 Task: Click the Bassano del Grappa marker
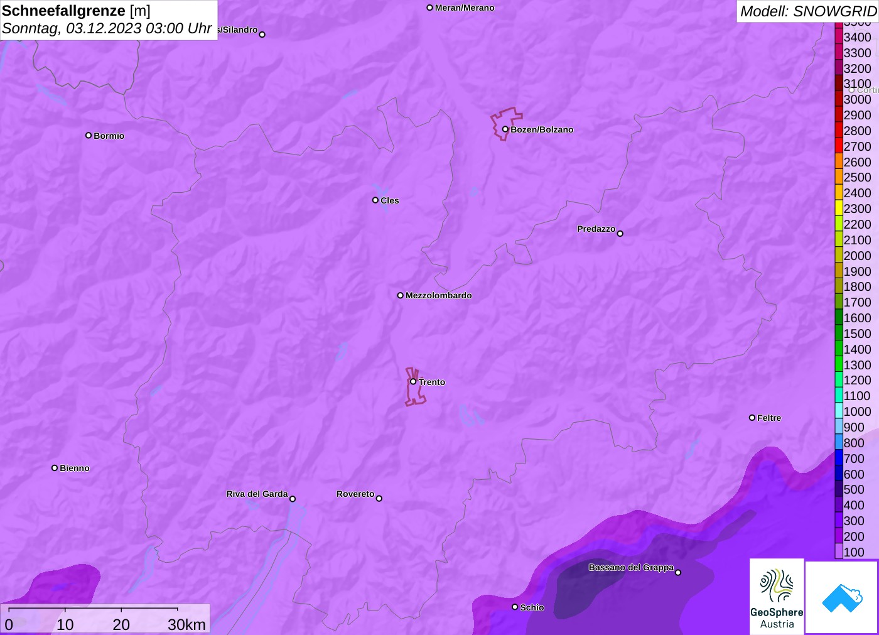677,572
